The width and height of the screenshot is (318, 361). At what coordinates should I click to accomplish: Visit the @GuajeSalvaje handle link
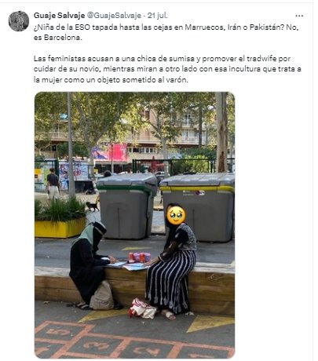114,16
